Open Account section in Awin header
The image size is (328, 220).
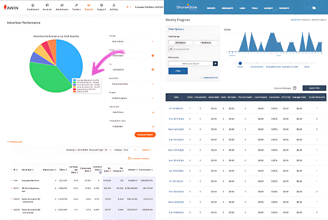click(47, 7)
